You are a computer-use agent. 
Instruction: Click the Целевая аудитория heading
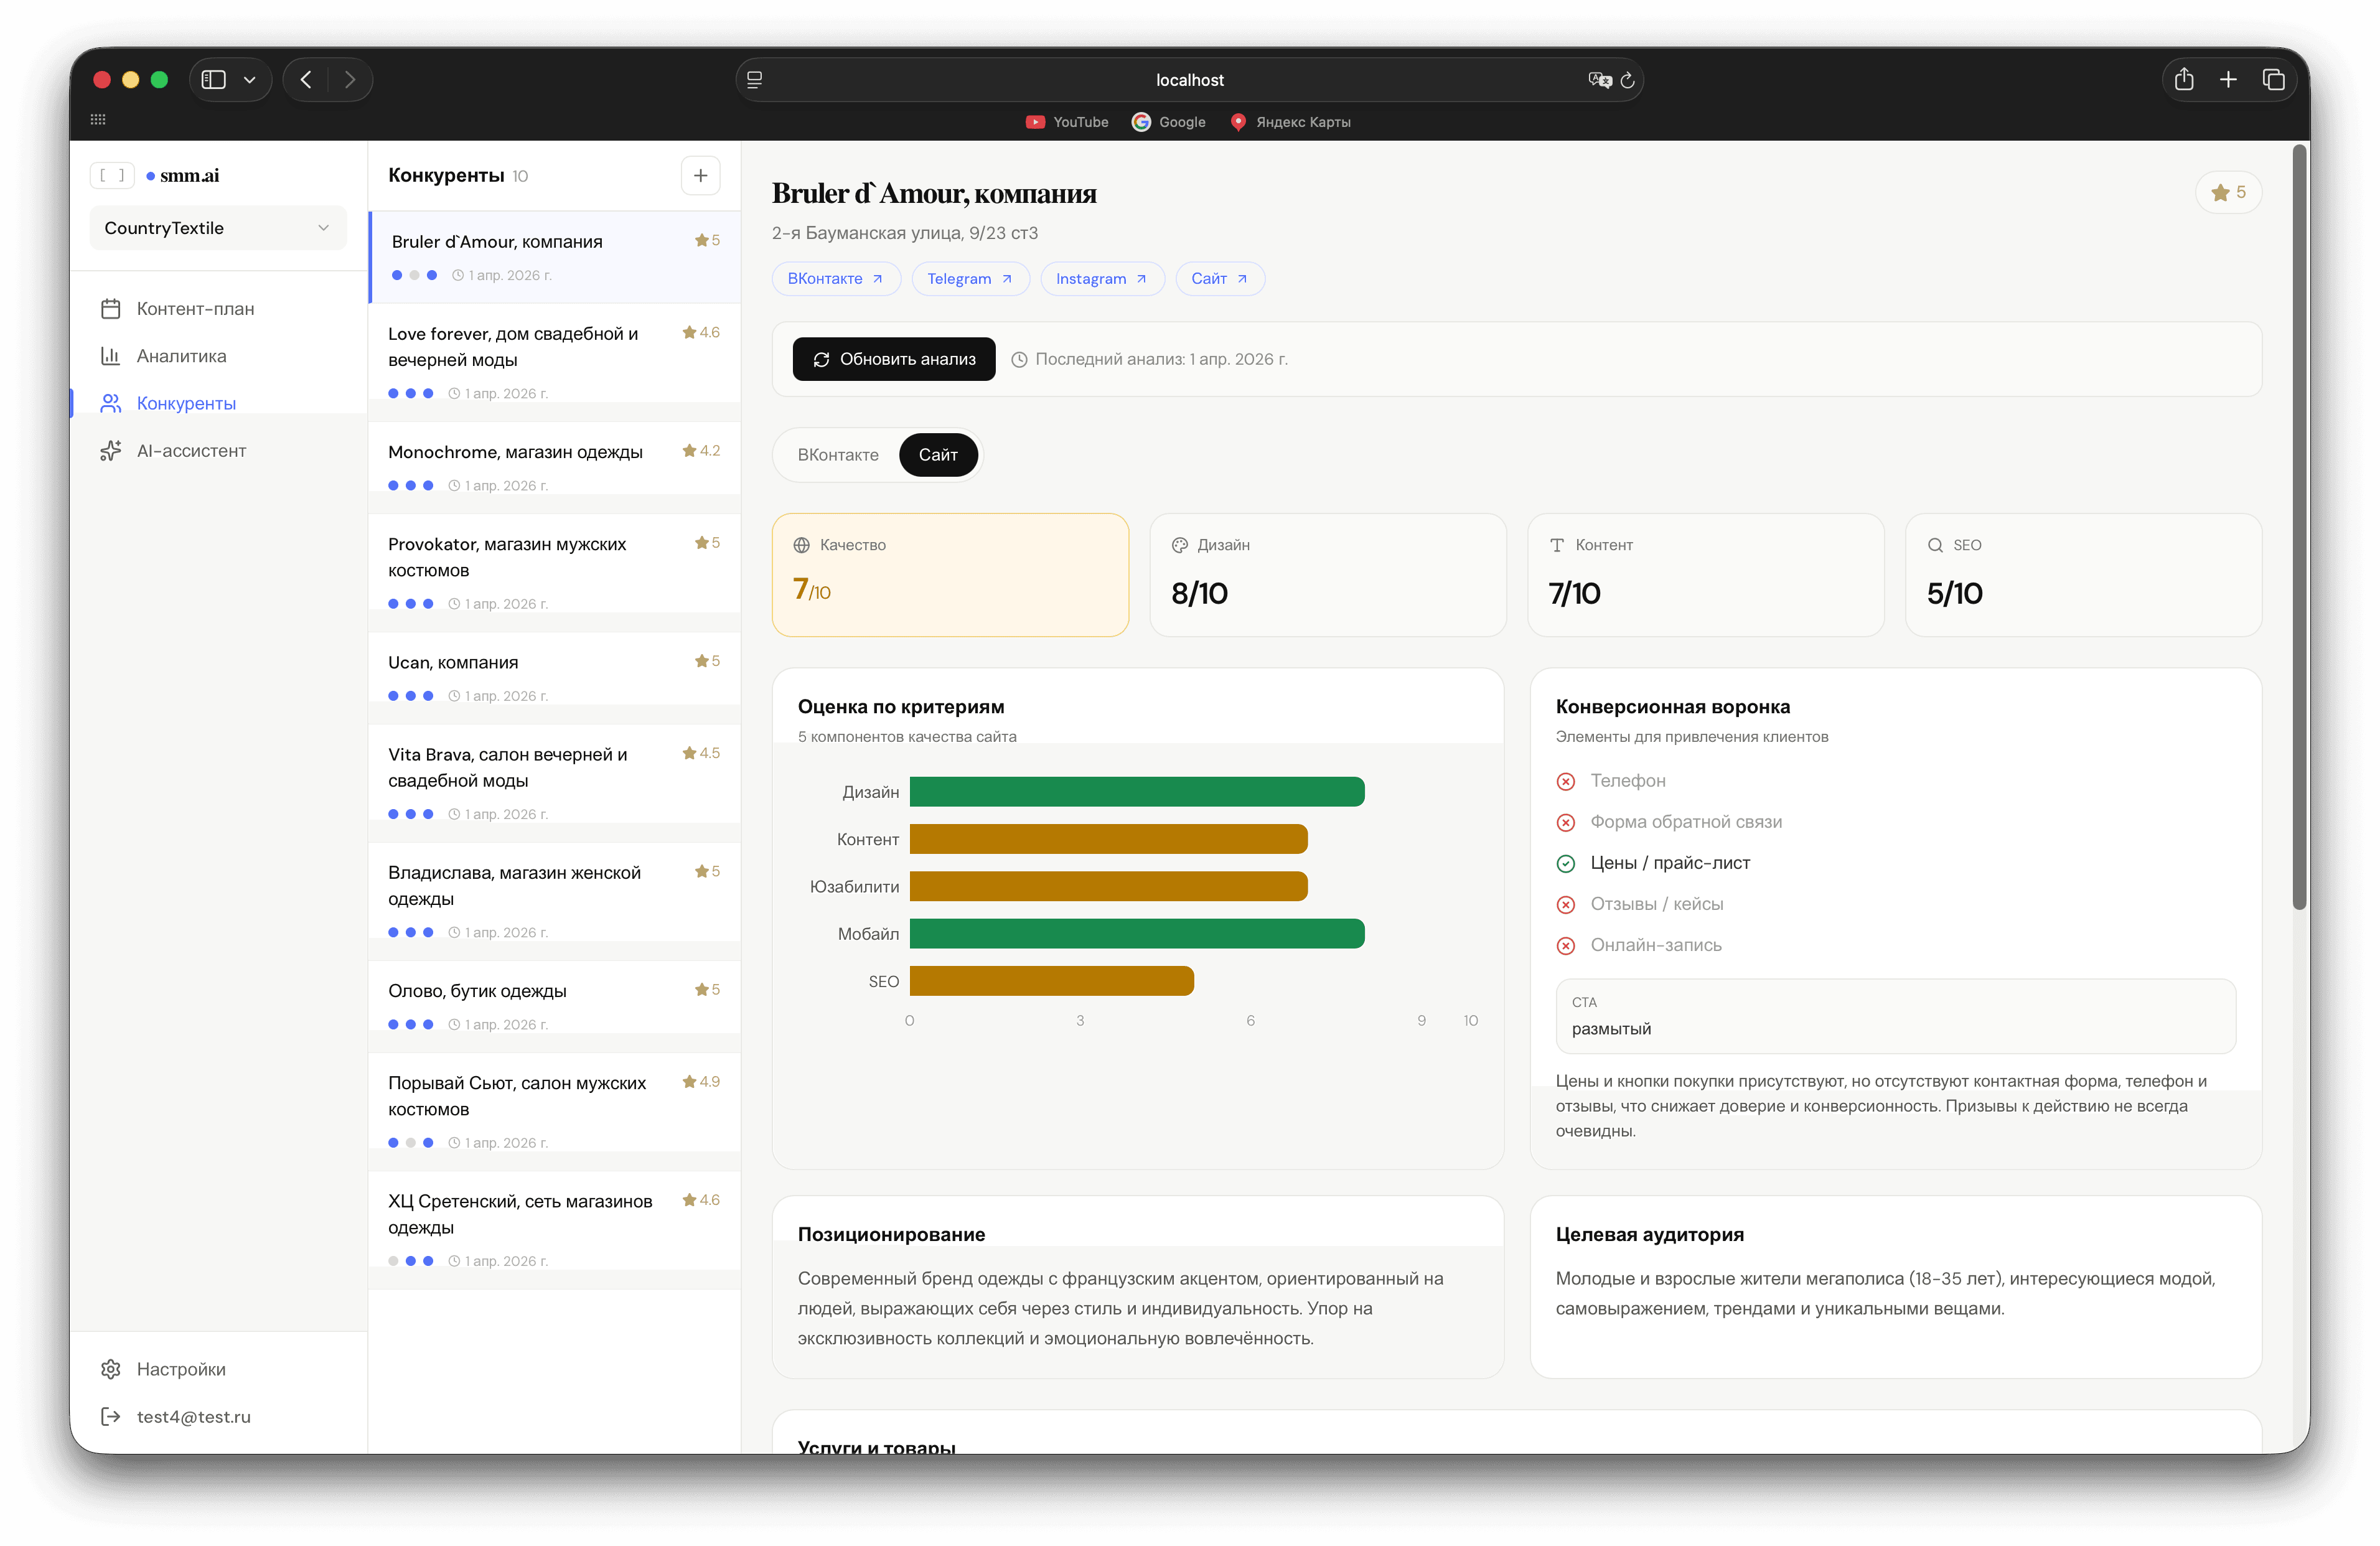[x=1650, y=1234]
